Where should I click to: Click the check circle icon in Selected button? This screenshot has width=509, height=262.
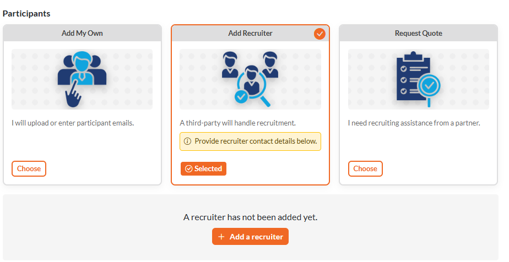(188, 168)
